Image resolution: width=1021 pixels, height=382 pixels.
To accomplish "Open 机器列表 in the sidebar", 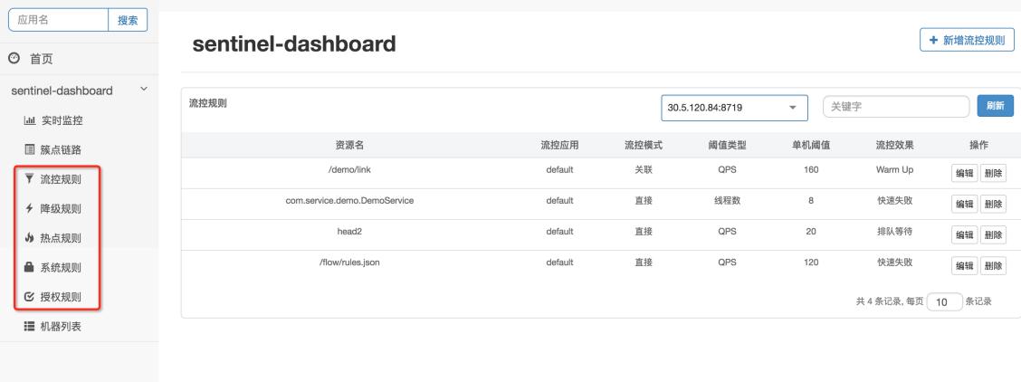I will point(62,327).
